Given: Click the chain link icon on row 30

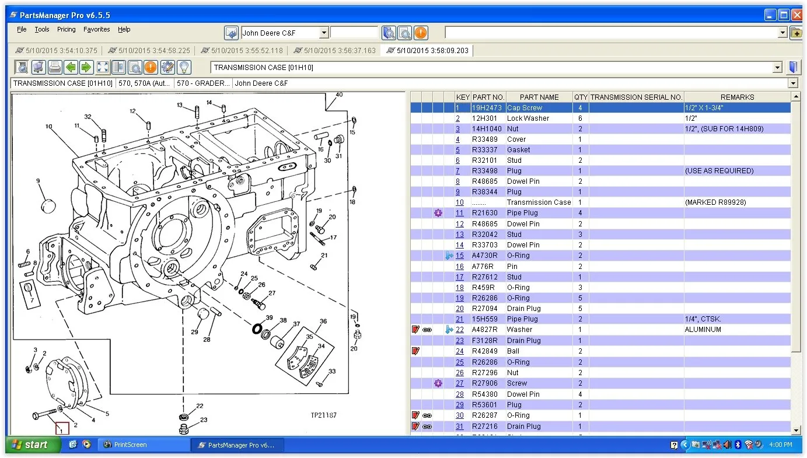Looking at the screenshot, I should [427, 415].
